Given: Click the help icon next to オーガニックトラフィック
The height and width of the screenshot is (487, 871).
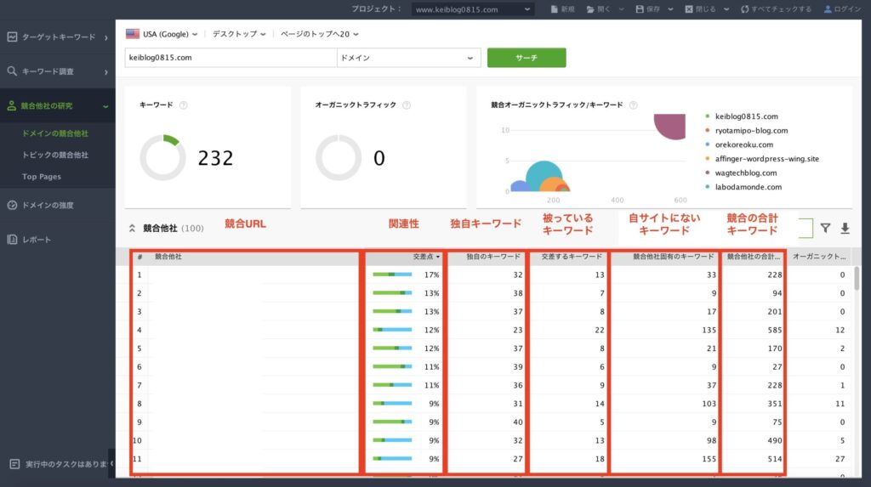Looking at the screenshot, I should click(407, 105).
